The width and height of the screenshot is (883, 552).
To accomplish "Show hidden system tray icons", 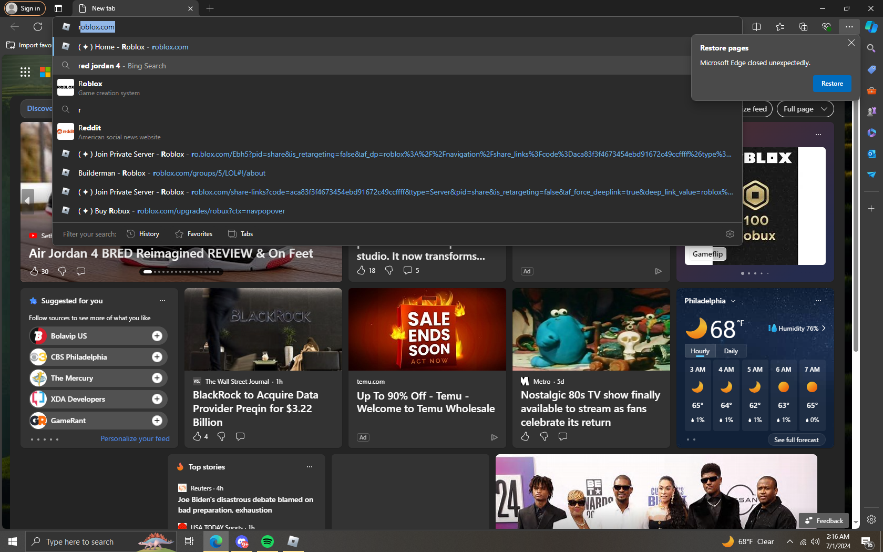I will [x=789, y=541].
